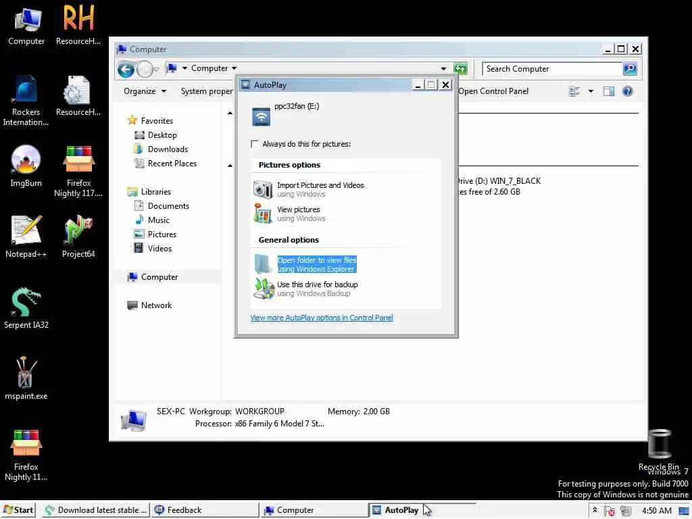The image size is (692, 519).
Task: Show hidden system tray icons
Action: pos(595,510)
